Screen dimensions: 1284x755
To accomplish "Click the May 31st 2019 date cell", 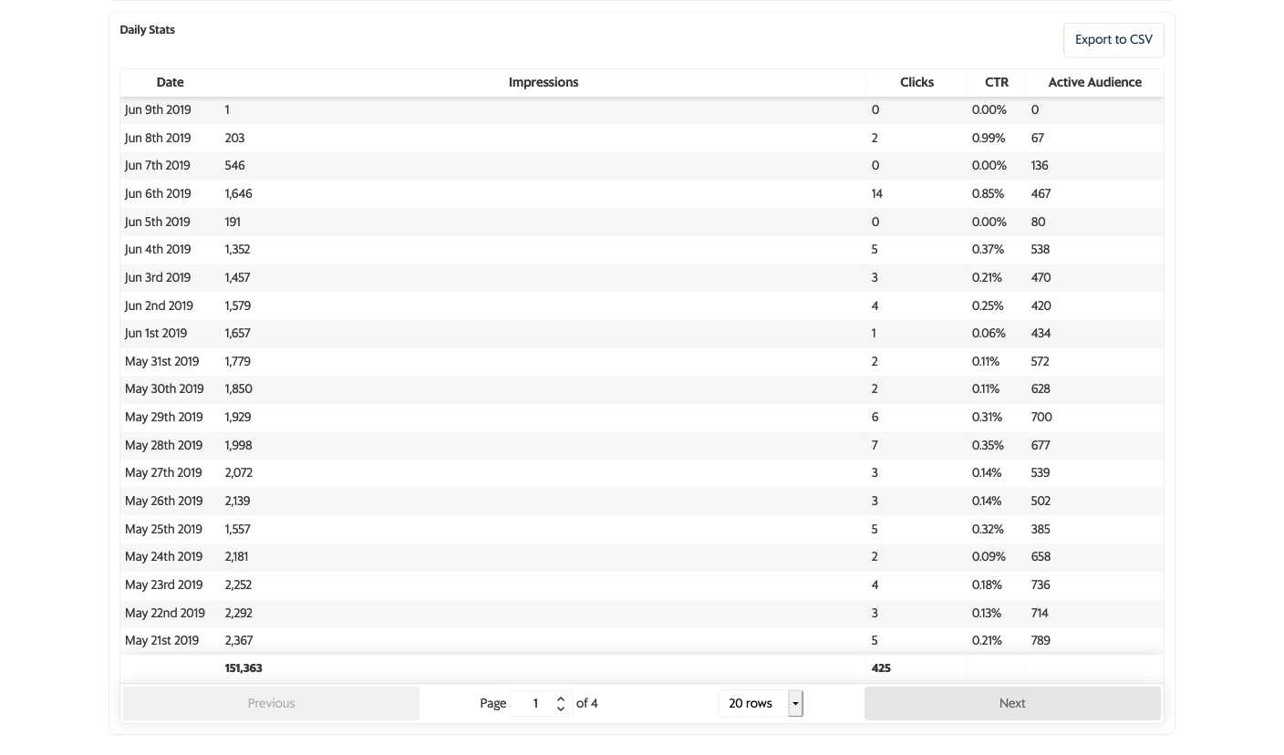I will [x=161, y=361].
